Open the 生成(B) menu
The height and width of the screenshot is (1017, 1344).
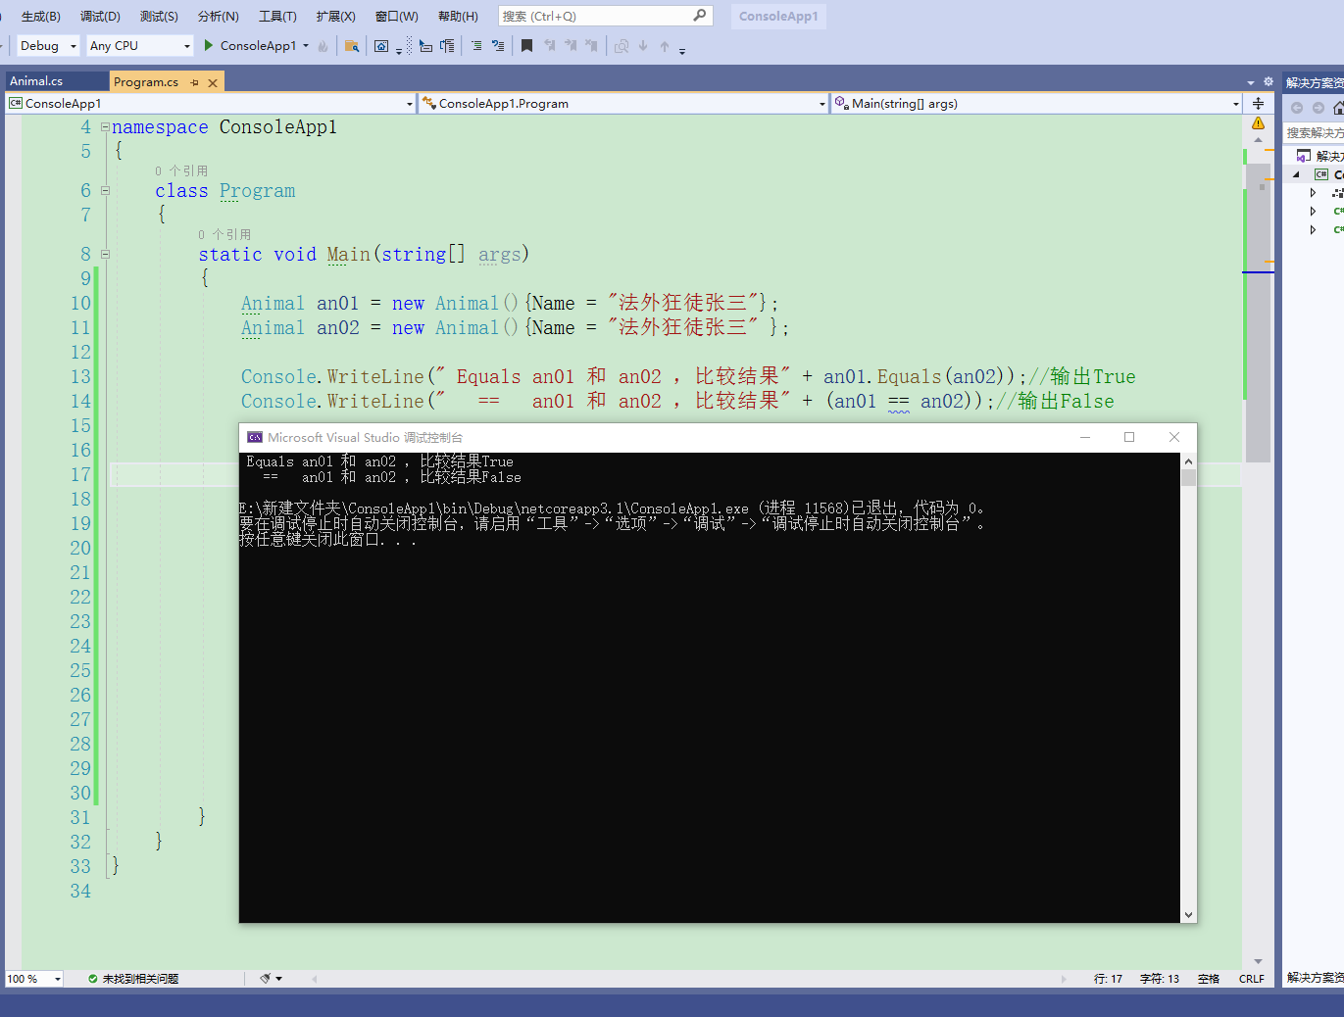40,16
